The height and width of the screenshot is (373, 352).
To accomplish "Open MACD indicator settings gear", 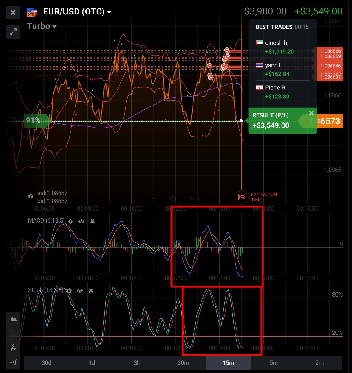I will pos(70,221).
